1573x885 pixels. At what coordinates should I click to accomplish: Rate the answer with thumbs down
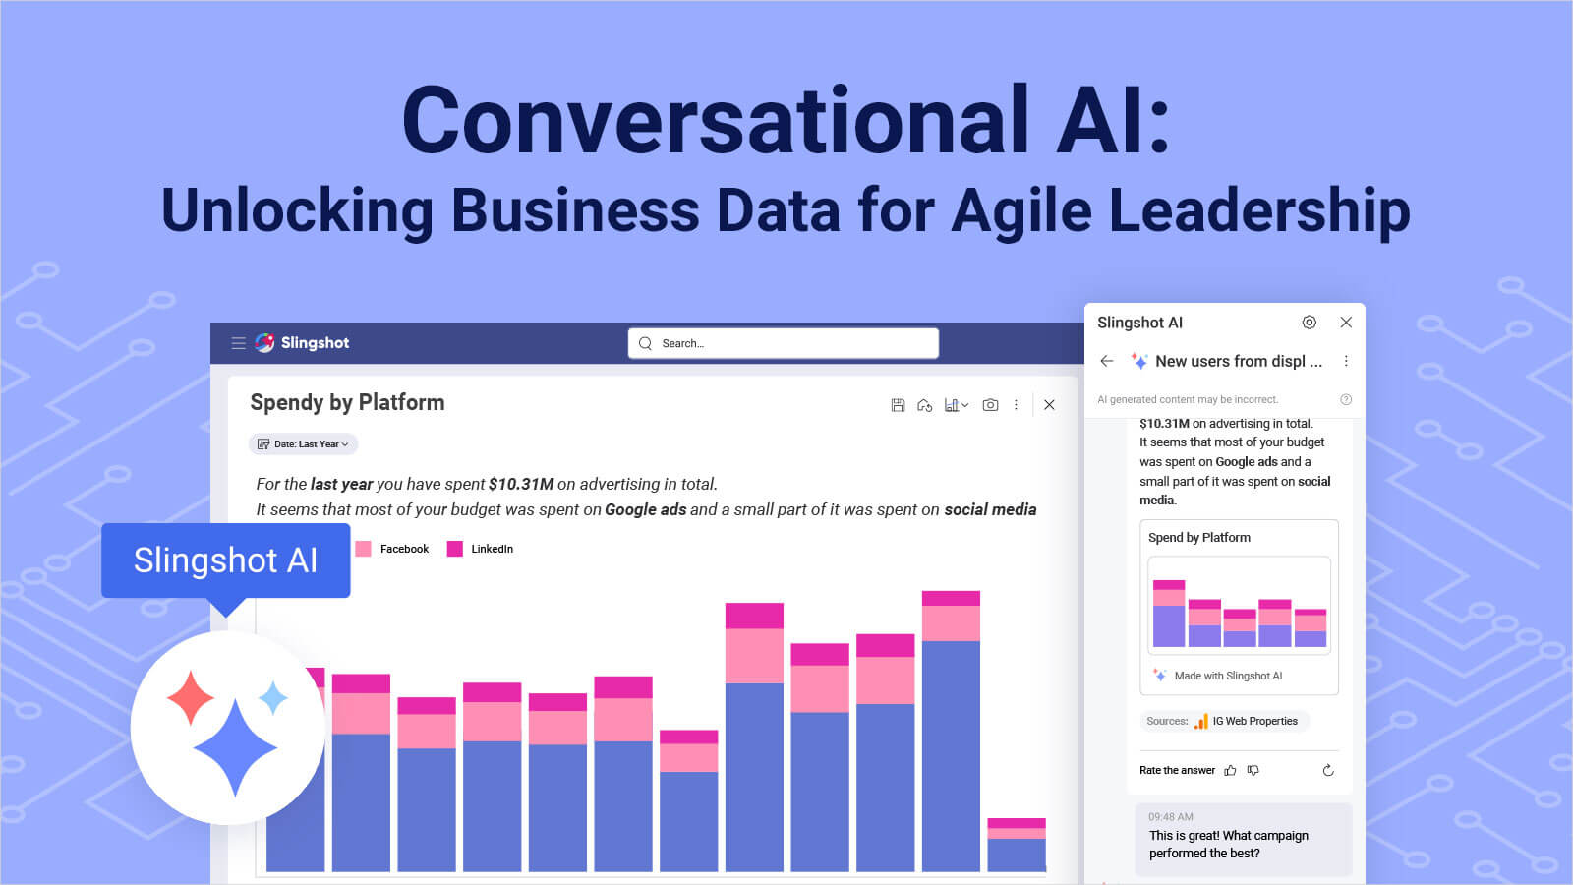pos(1253,770)
